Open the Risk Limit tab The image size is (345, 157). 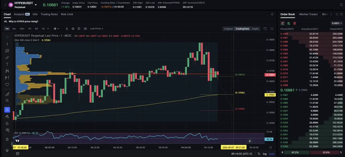pyautogui.click(x=67, y=14)
